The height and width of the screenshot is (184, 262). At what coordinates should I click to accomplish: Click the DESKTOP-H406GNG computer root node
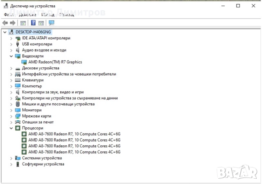(x=34, y=32)
